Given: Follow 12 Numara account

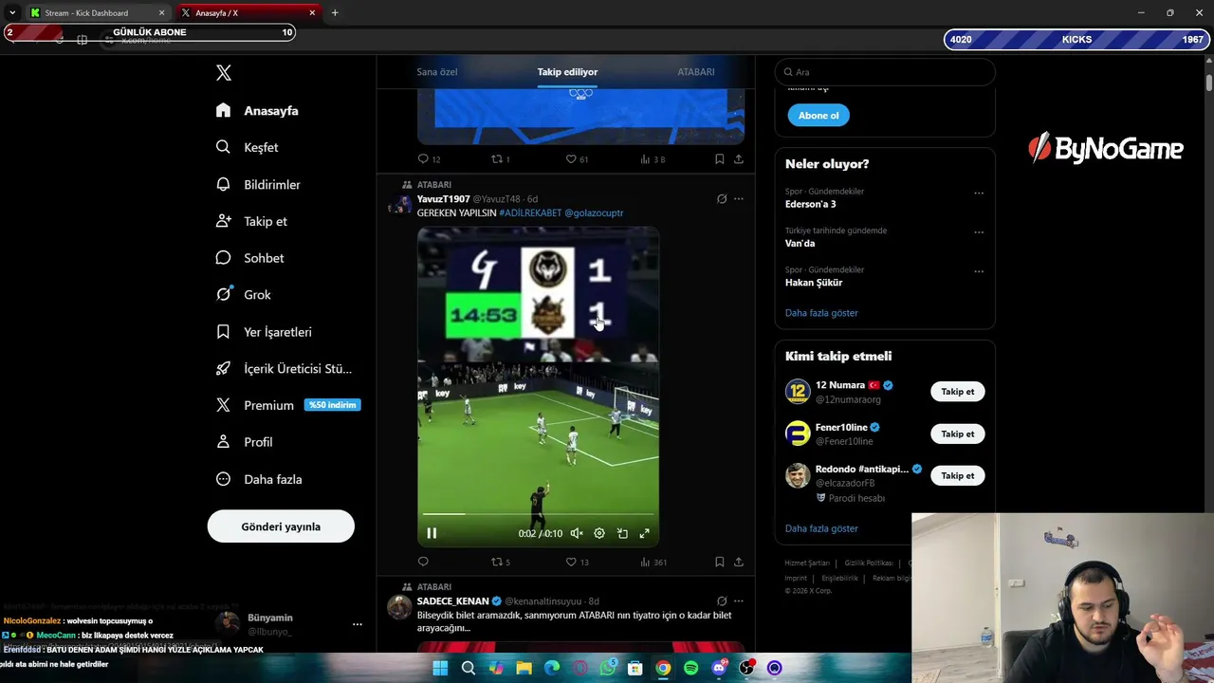Looking at the screenshot, I should point(957,392).
